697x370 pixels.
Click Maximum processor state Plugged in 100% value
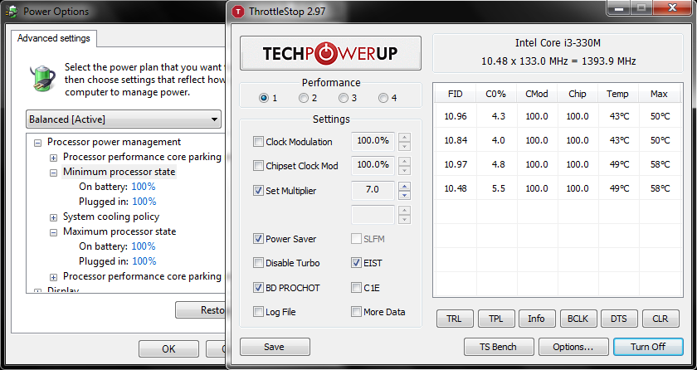coord(144,260)
